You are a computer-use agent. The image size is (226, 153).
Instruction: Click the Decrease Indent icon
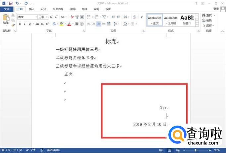point(113,17)
